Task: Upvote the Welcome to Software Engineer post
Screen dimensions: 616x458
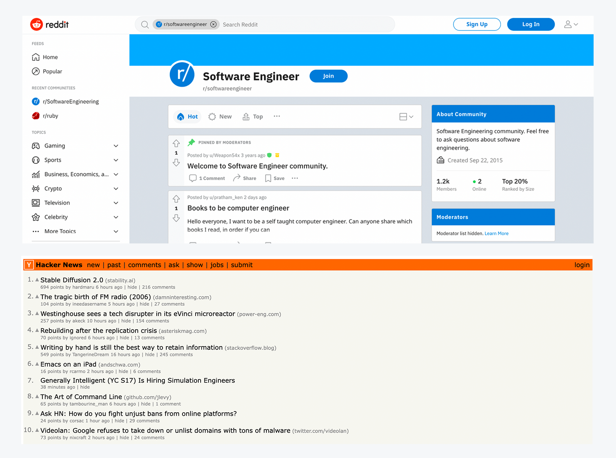Action: pos(176,143)
